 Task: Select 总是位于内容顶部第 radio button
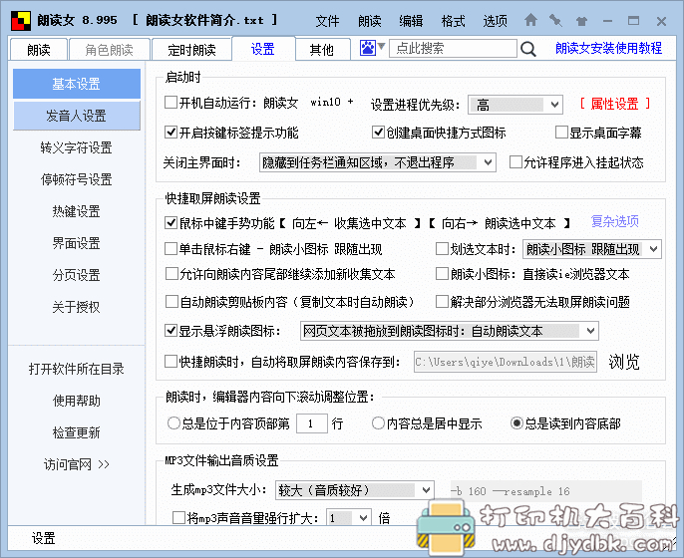click(x=173, y=422)
